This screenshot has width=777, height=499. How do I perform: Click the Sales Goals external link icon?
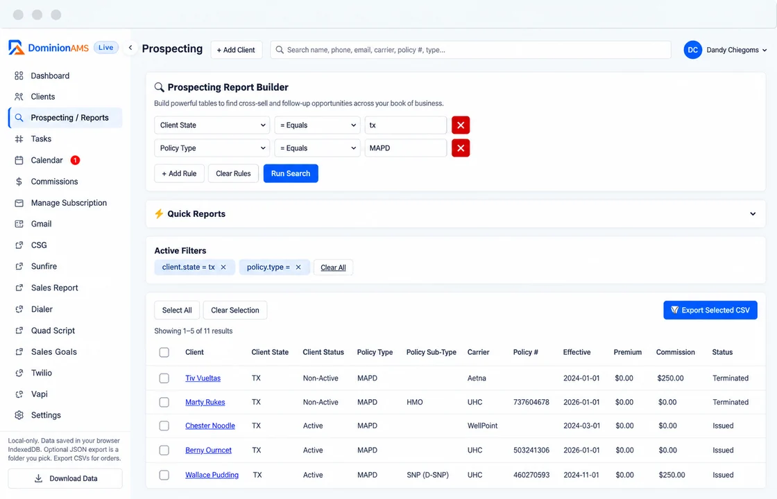tap(19, 352)
